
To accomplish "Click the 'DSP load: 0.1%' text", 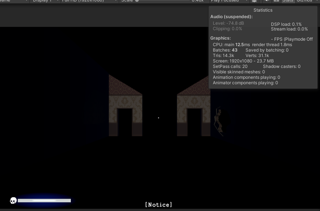I will pos(286,24).
